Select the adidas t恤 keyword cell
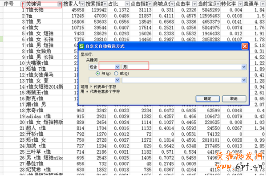 click(x=44, y=116)
